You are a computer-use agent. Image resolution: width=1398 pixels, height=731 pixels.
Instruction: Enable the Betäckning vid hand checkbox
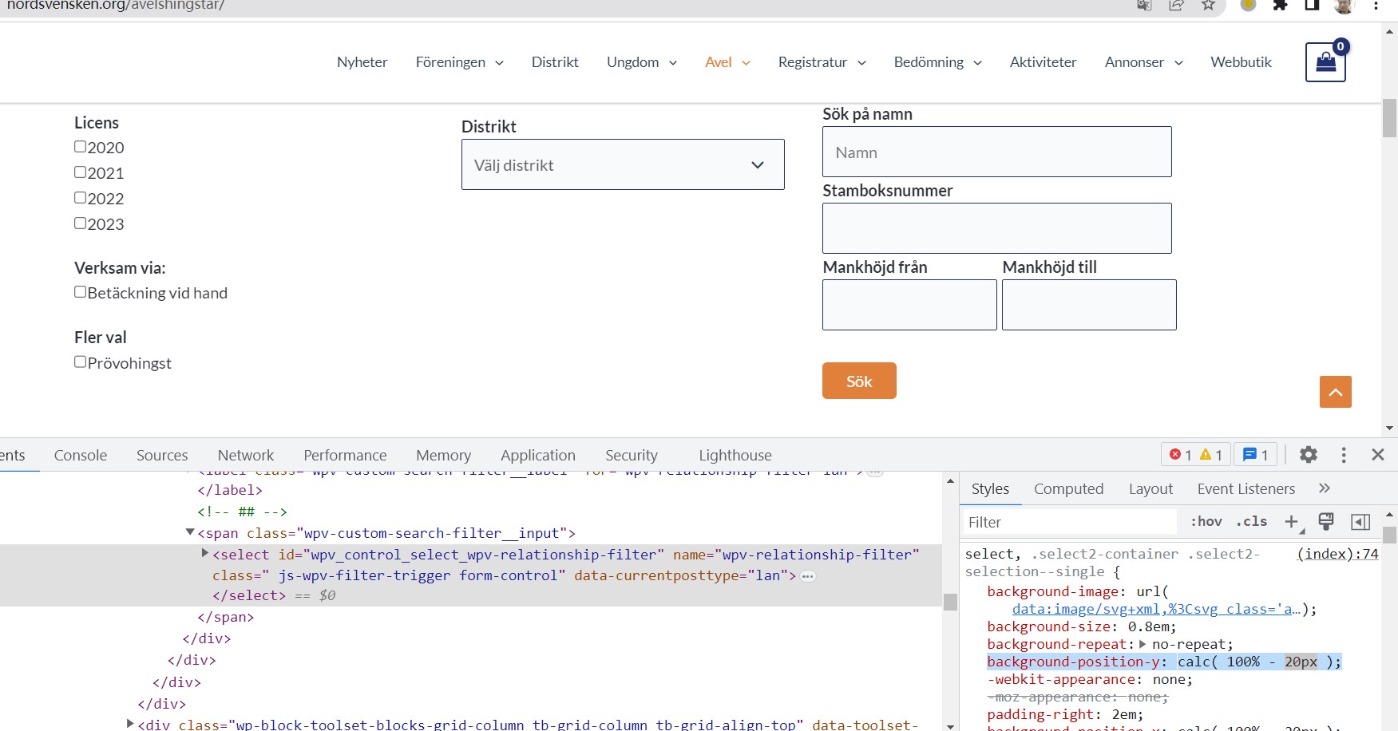point(81,292)
